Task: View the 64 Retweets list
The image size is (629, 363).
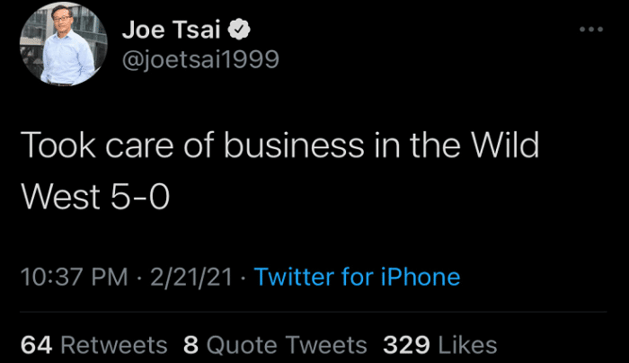Action: click(x=93, y=345)
